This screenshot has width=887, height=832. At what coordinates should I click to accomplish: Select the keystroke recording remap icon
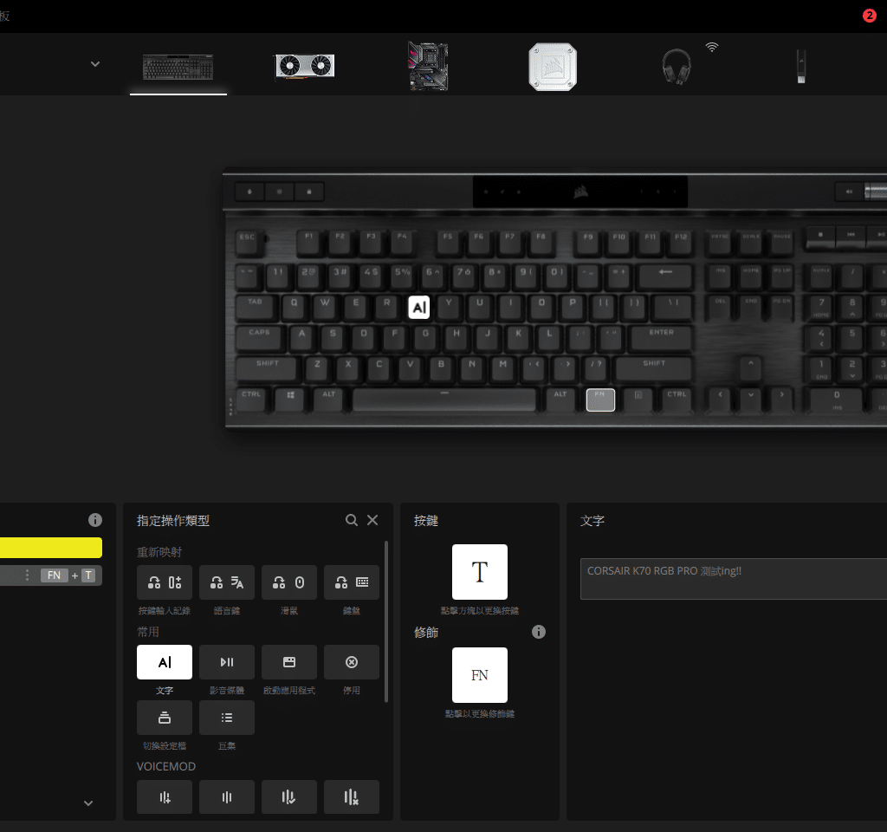(x=164, y=582)
